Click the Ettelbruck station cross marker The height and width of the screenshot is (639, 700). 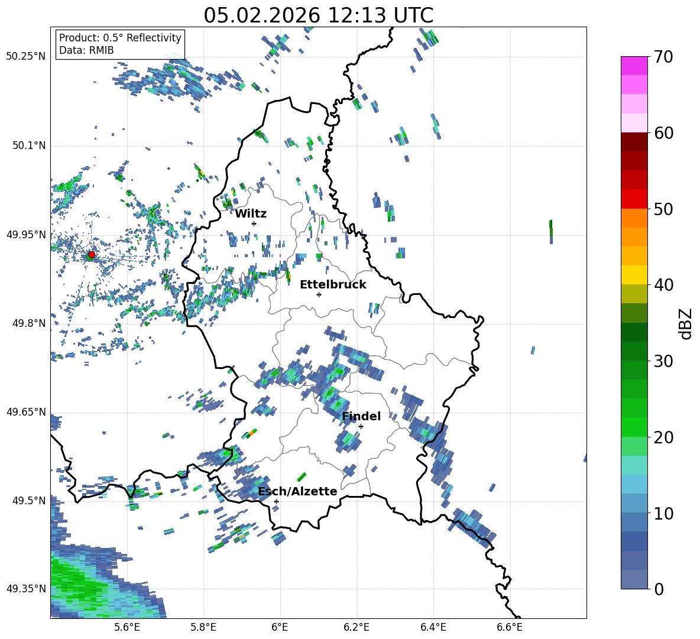point(319,294)
